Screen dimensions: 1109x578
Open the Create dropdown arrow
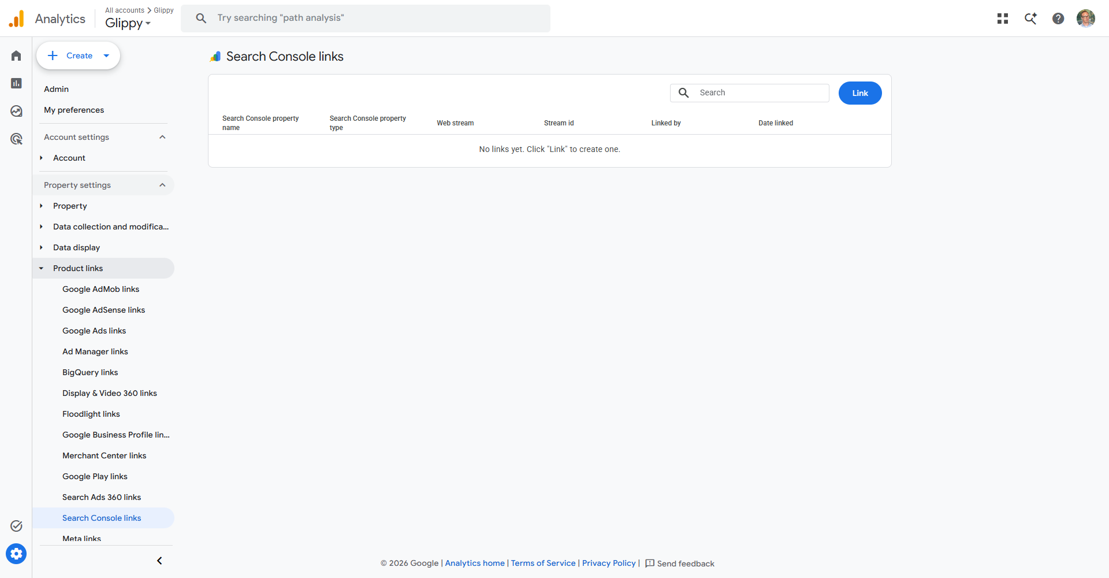pos(106,55)
